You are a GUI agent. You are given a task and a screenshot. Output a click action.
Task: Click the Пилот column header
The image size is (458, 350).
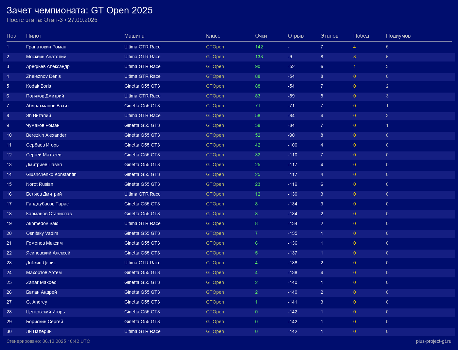[x=34, y=36]
